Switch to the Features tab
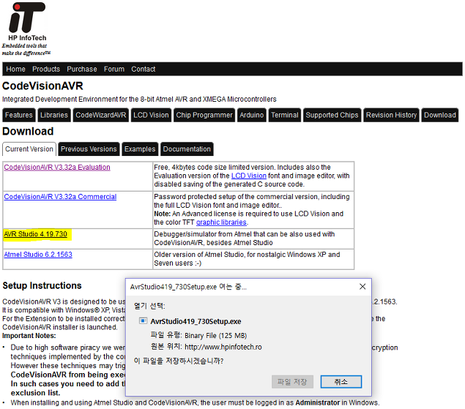This screenshot has width=465, height=409. click(x=19, y=115)
